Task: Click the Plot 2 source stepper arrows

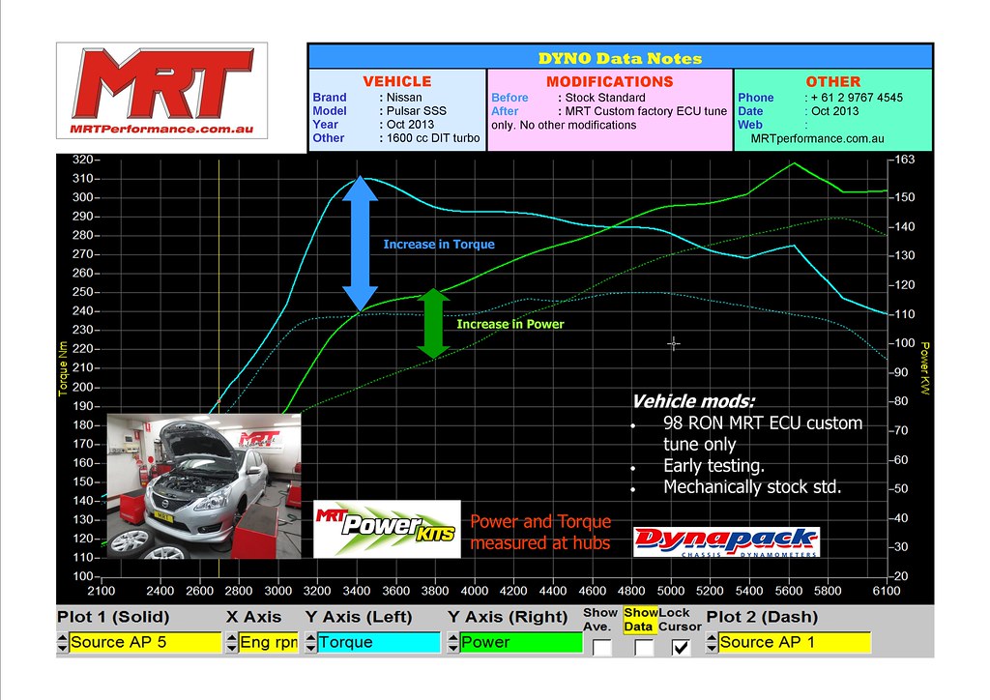Action: click(x=713, y=643)
